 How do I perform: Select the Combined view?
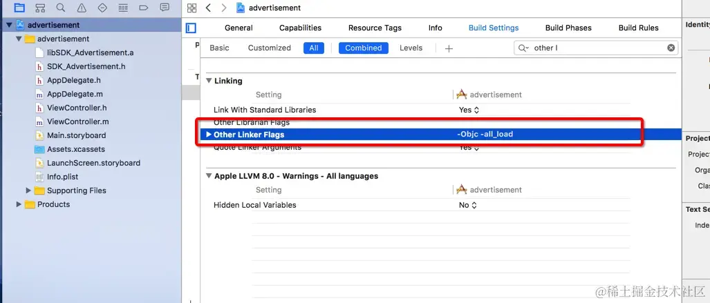click(363, 48)
